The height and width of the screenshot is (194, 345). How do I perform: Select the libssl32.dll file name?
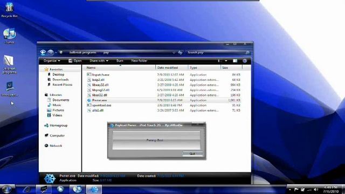[x=100, y=95]
